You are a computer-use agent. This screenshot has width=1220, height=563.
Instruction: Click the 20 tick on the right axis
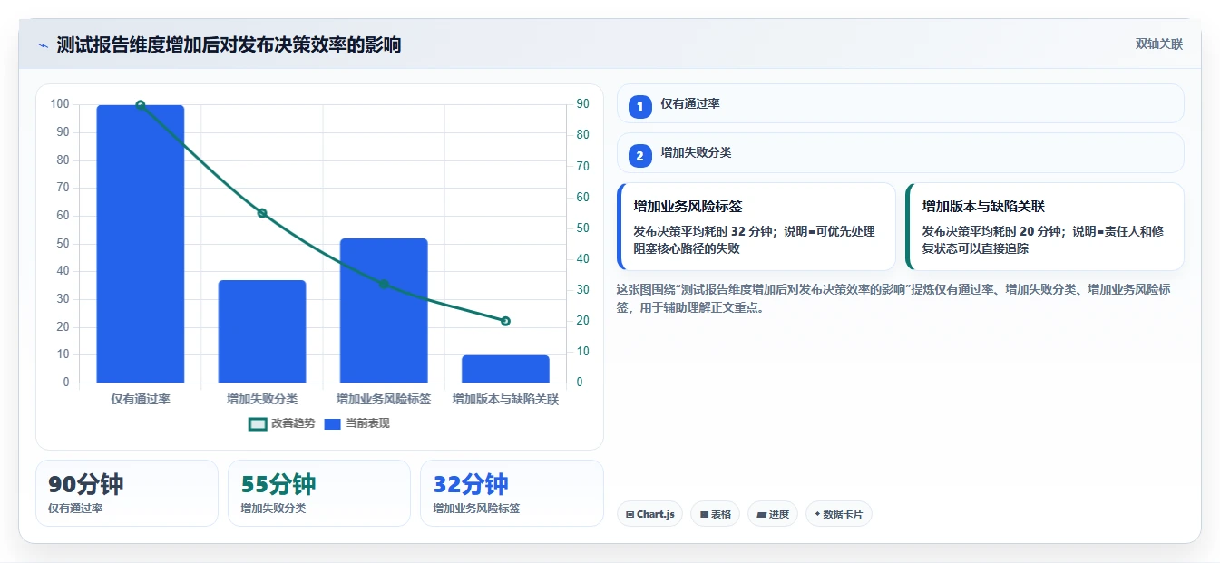(582, 321)
